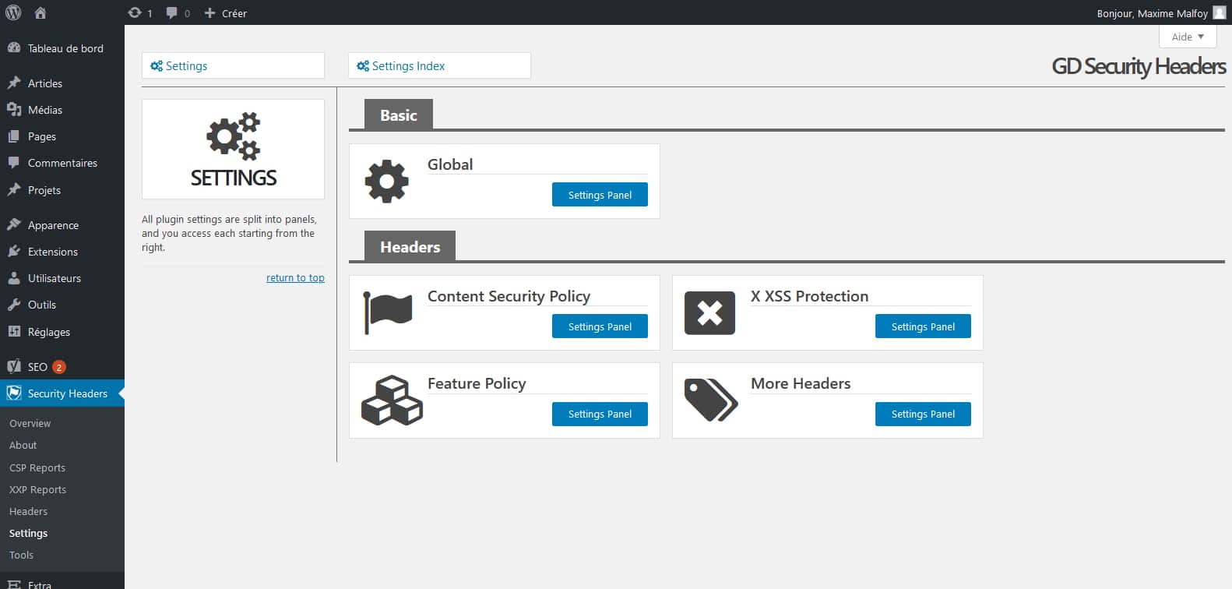The width and height of the screenshot is (1232, 589).
Task: Open Tools submenu item
Action: coord(22,555)
